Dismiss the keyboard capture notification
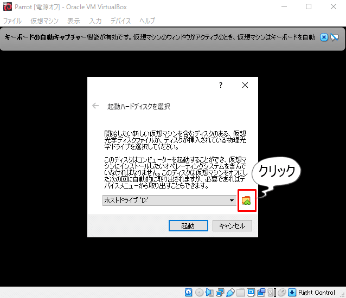The image size is (346, 298). click(324, 37)
